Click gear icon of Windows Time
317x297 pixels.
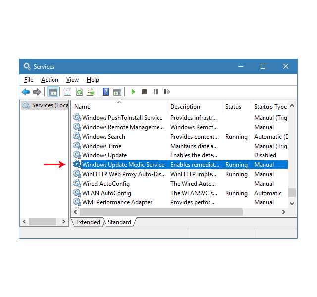(77, 146)
